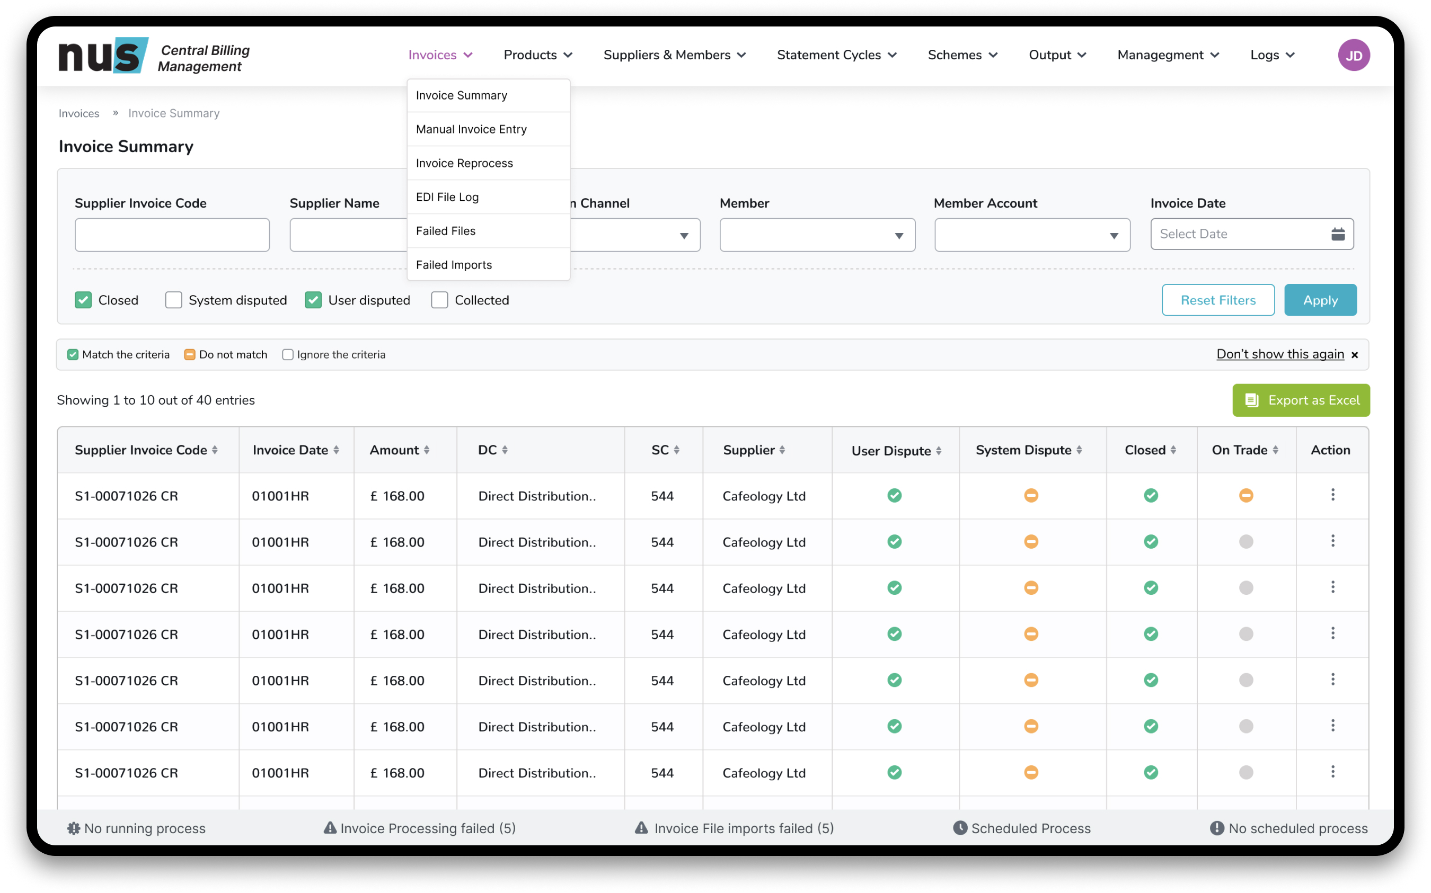Enable the System disputed checkbox
This screenshot has height=893, width=1431.
(174, 300)
